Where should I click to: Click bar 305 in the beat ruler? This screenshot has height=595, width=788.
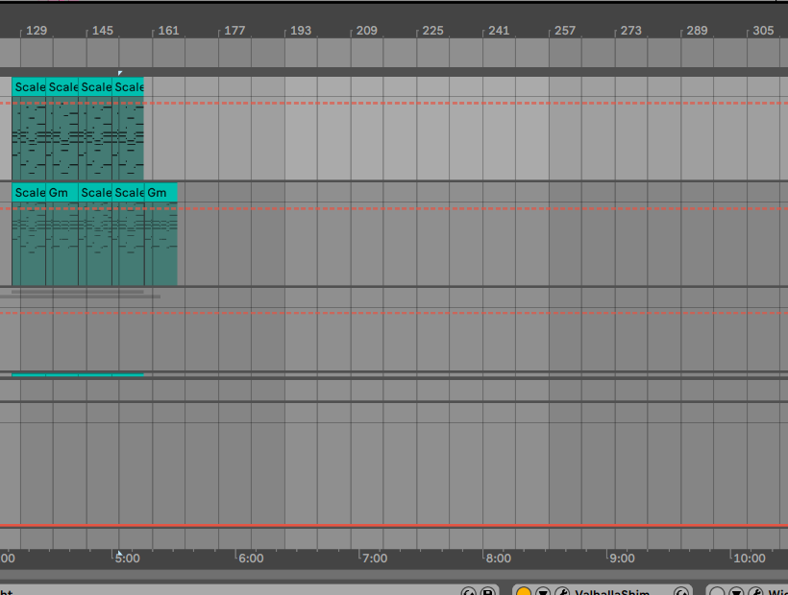pyautogui.click(x=763, y=31)
